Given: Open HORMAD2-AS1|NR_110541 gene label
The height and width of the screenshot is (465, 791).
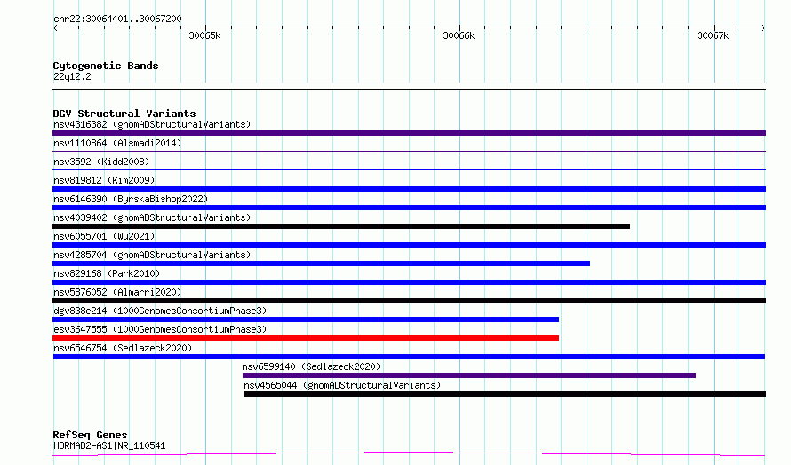Looking at the screenshot, I should pyautogui.click(x=109, y=445).
